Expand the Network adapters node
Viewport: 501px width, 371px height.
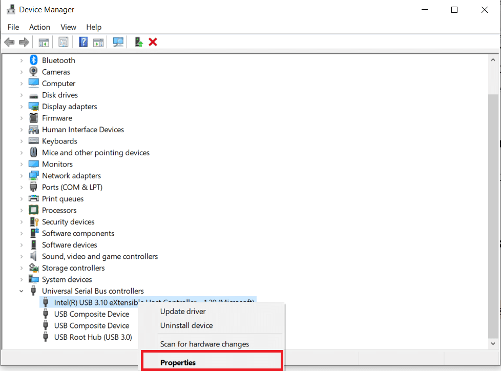click(x=22, y=175)
